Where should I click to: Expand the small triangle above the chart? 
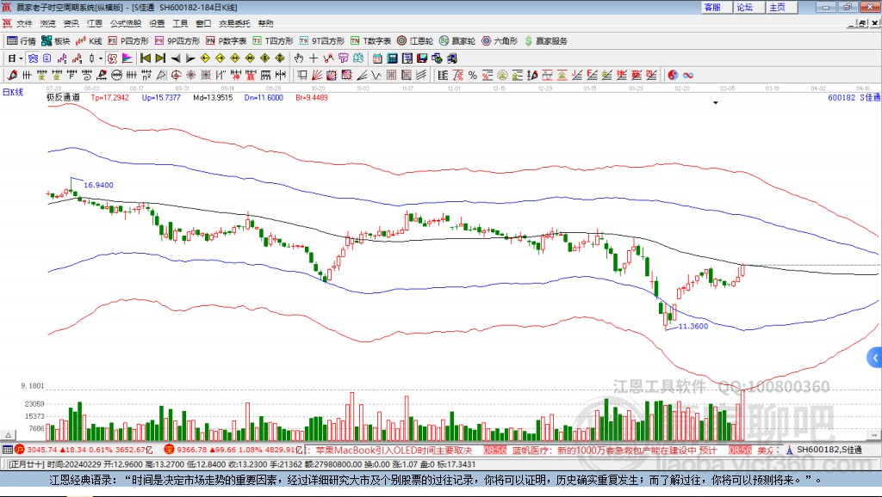pyautogui.click(x=715, y=103)
